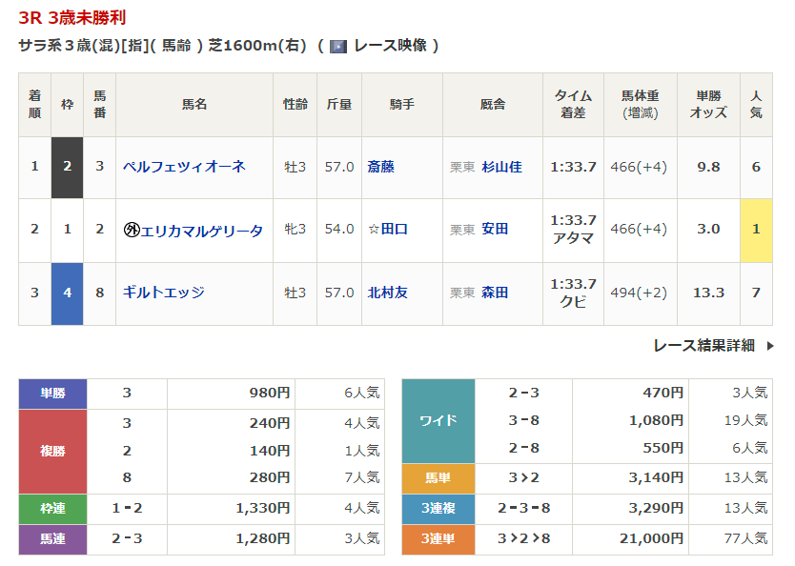Click the blue frame number 4 cell
The width and height of the screenshot is (795, 566).
point(67,293)
